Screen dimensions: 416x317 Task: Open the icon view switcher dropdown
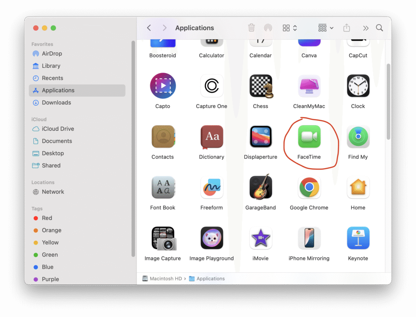coord(289,28)
